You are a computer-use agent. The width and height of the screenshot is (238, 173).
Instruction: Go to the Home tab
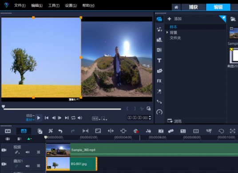(x=176, y=7)
